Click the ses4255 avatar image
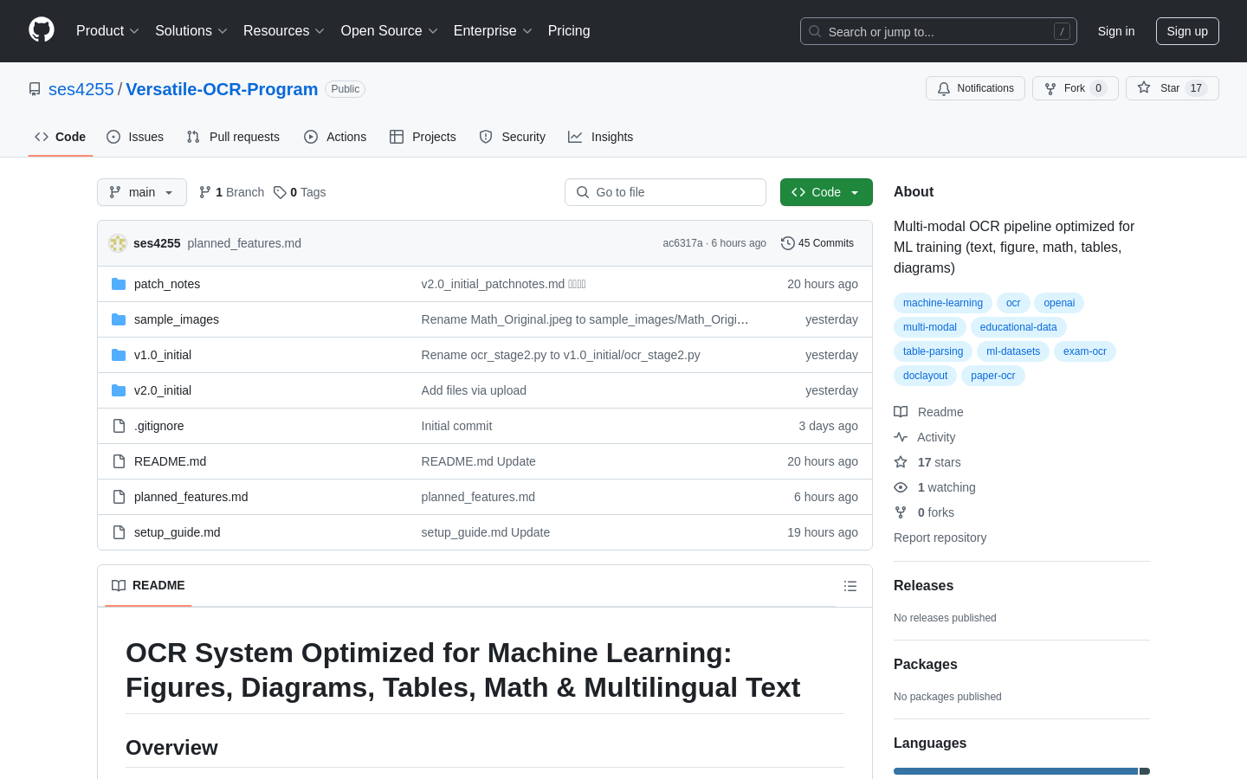 (x=118, y=243)
